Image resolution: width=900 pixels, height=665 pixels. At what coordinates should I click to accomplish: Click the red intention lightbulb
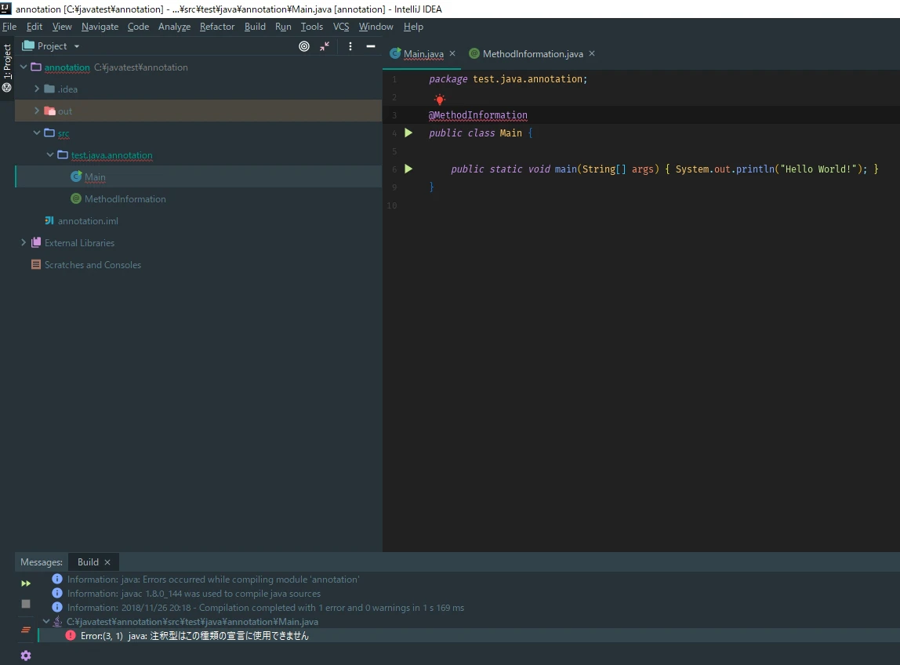440,99
